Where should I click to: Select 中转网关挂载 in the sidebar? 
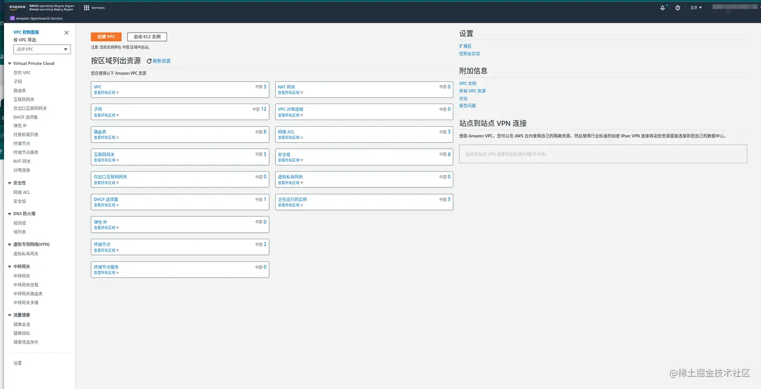click(26, 284)
